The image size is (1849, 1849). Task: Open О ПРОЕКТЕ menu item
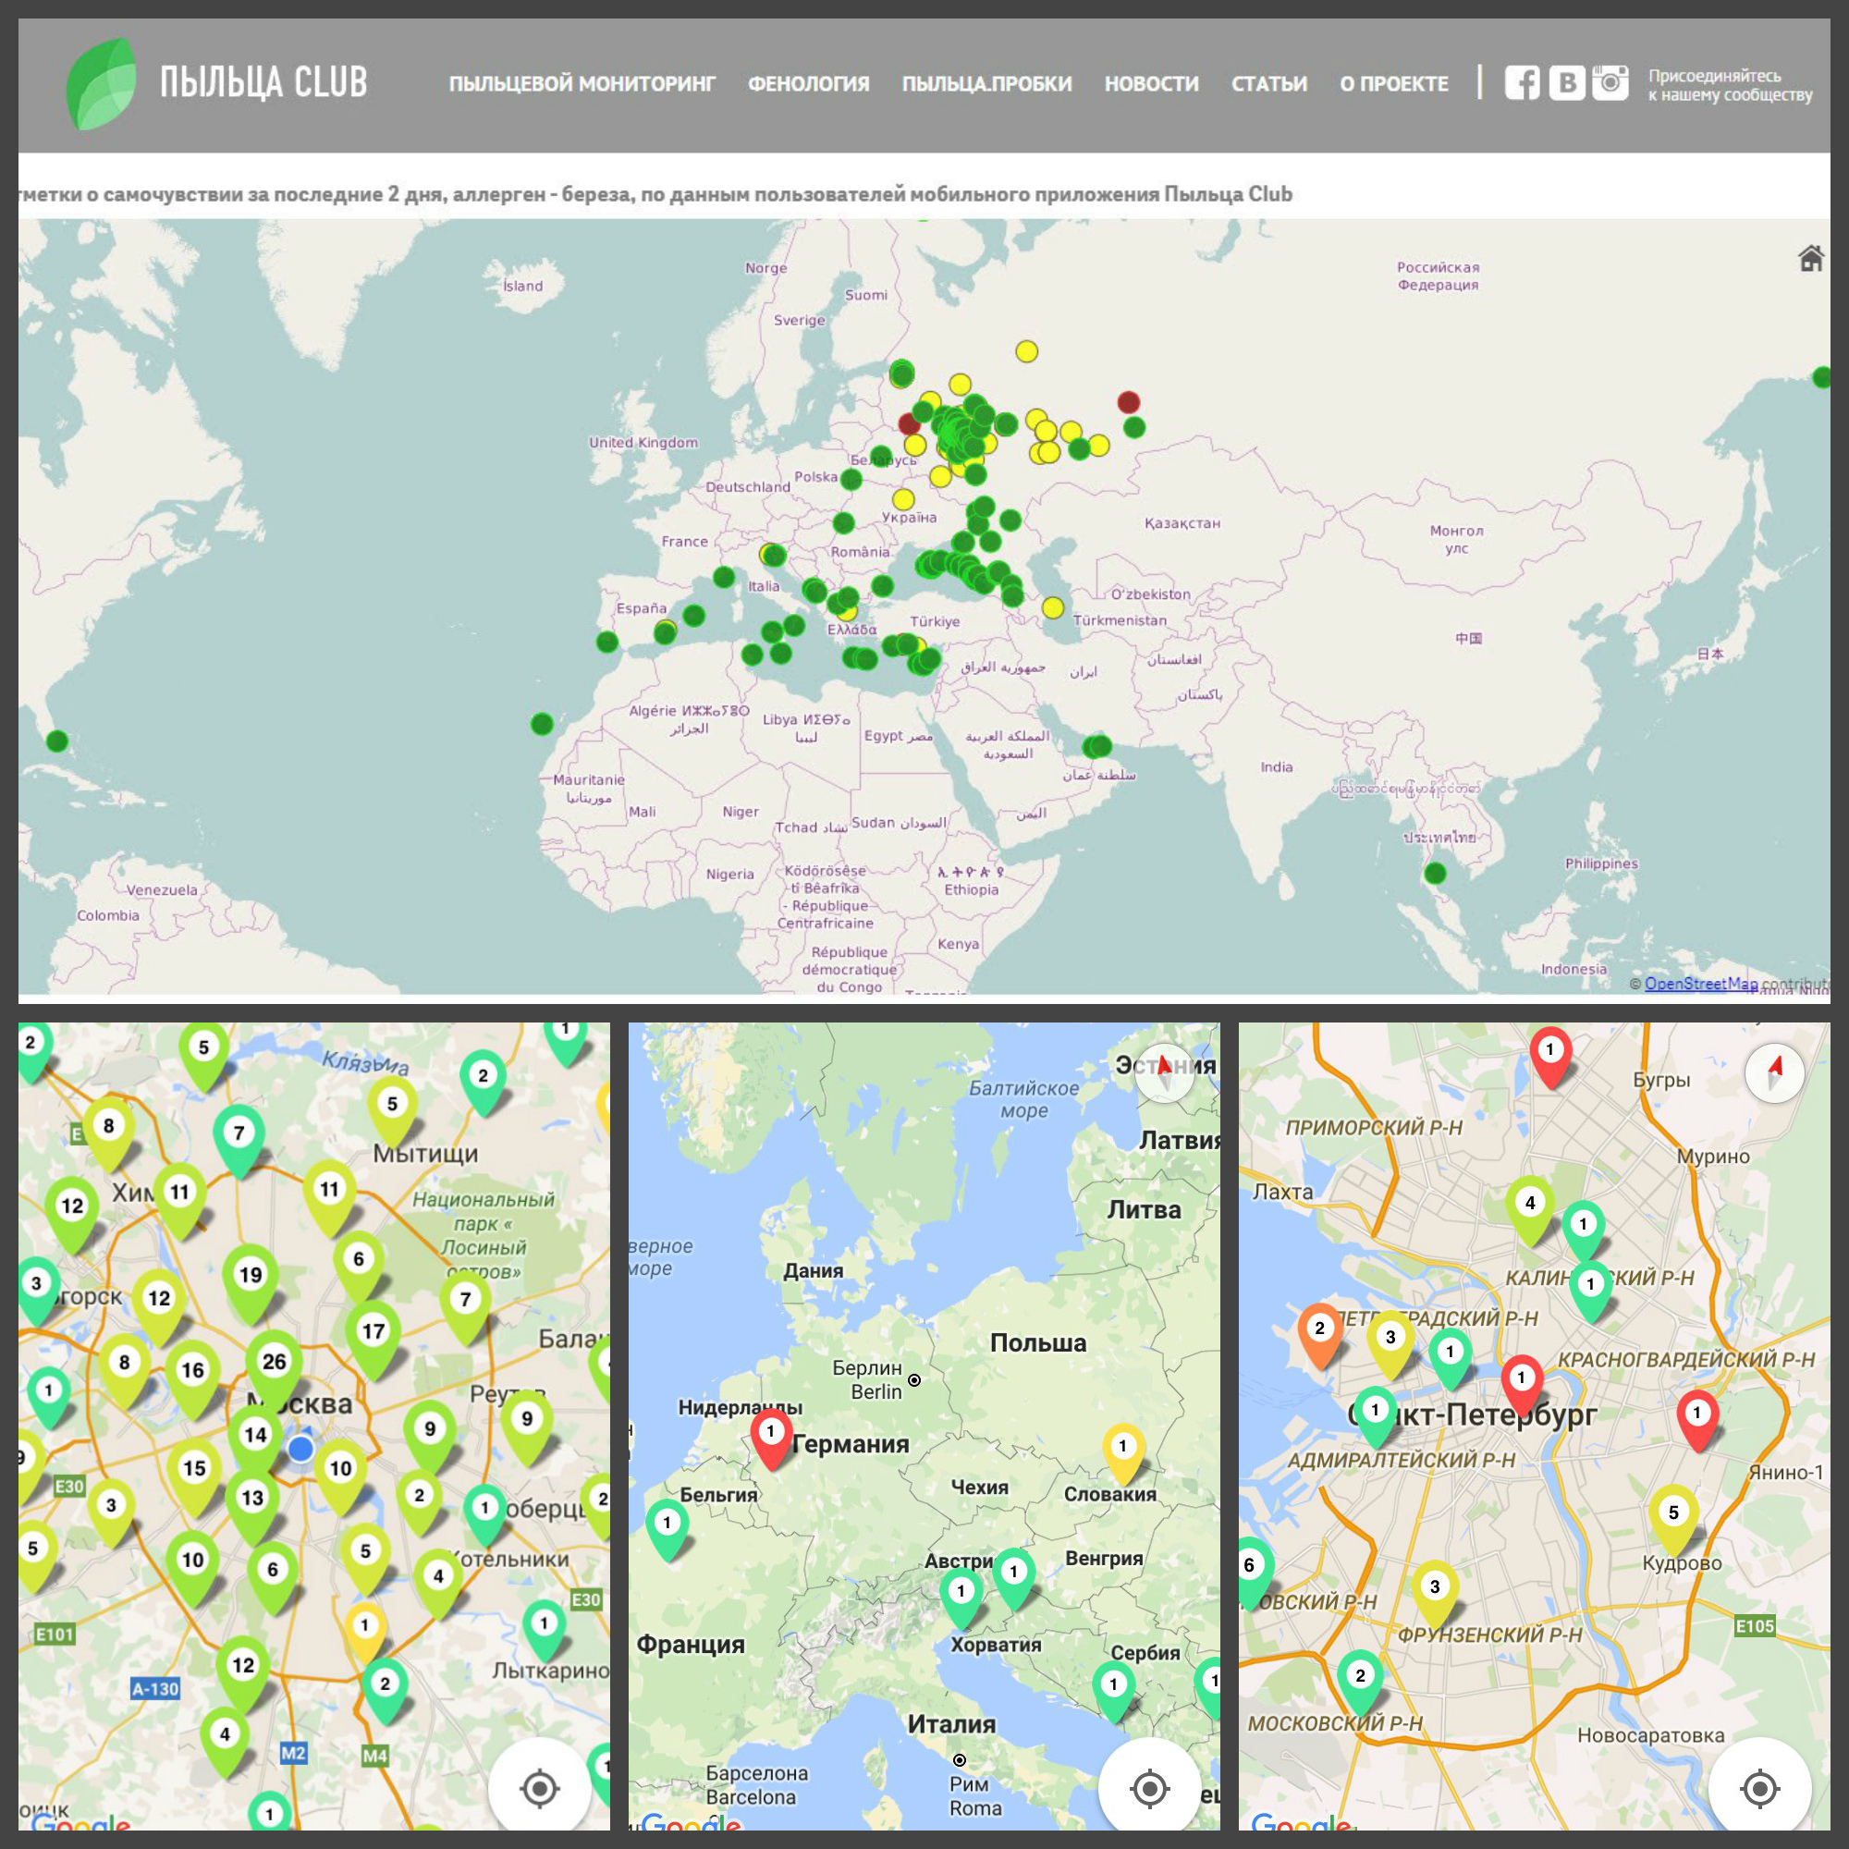pos(1393,84)
